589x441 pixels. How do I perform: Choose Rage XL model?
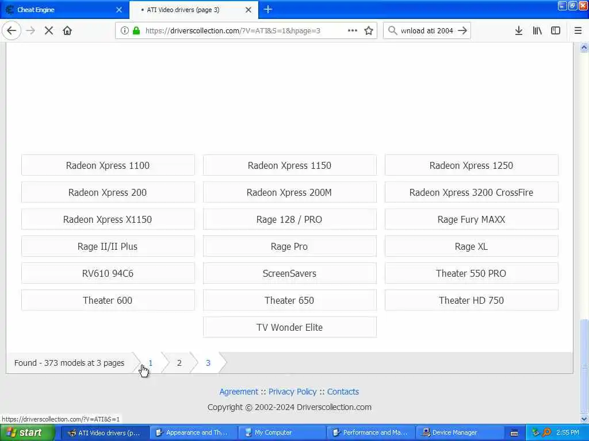(472, 246)
